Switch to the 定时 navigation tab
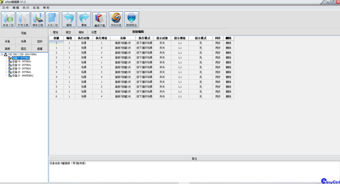This screenshot has width=340, height=184. 40,41
